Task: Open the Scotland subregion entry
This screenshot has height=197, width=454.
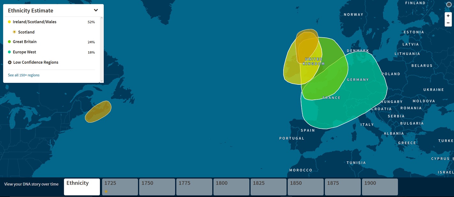Action: [26, 32]
